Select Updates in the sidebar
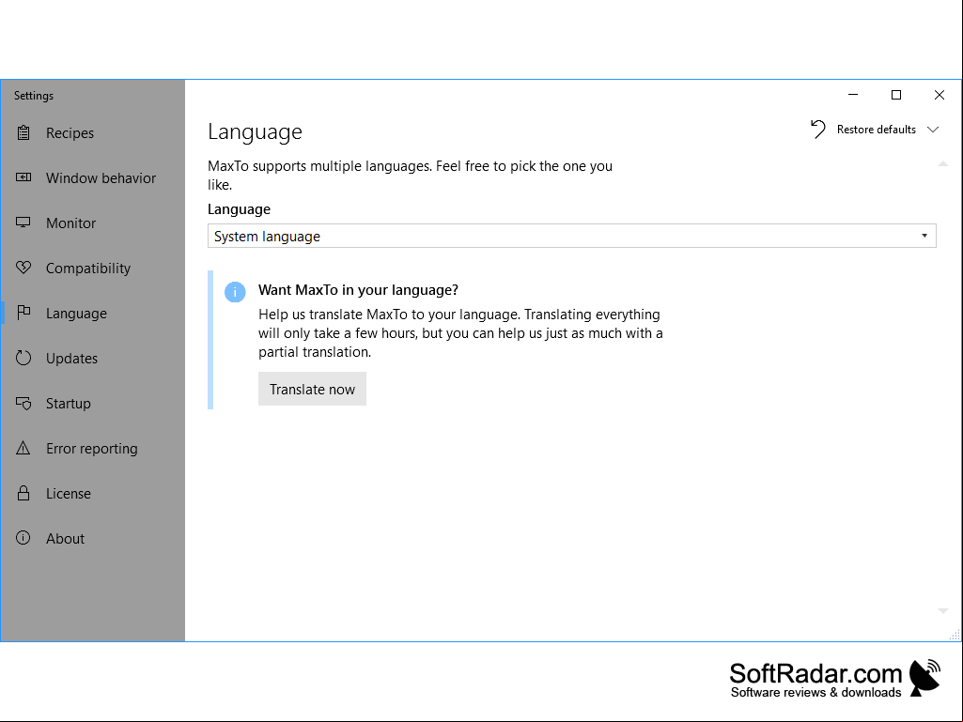This screenshot has width=963, height=722. [x=93, y=358]
